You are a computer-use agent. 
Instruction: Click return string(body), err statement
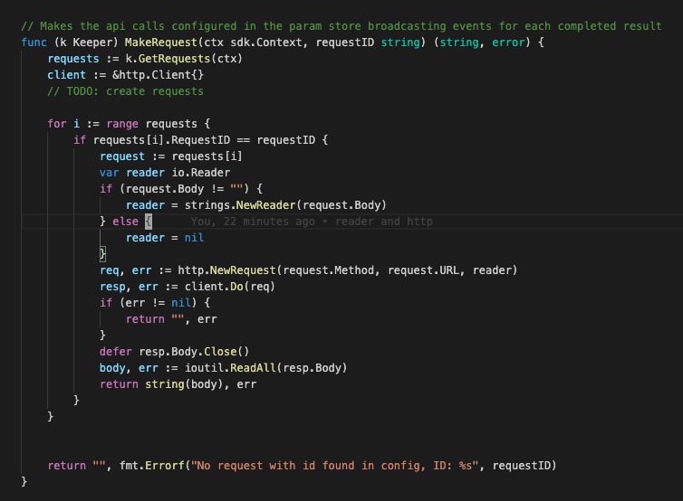178,384
